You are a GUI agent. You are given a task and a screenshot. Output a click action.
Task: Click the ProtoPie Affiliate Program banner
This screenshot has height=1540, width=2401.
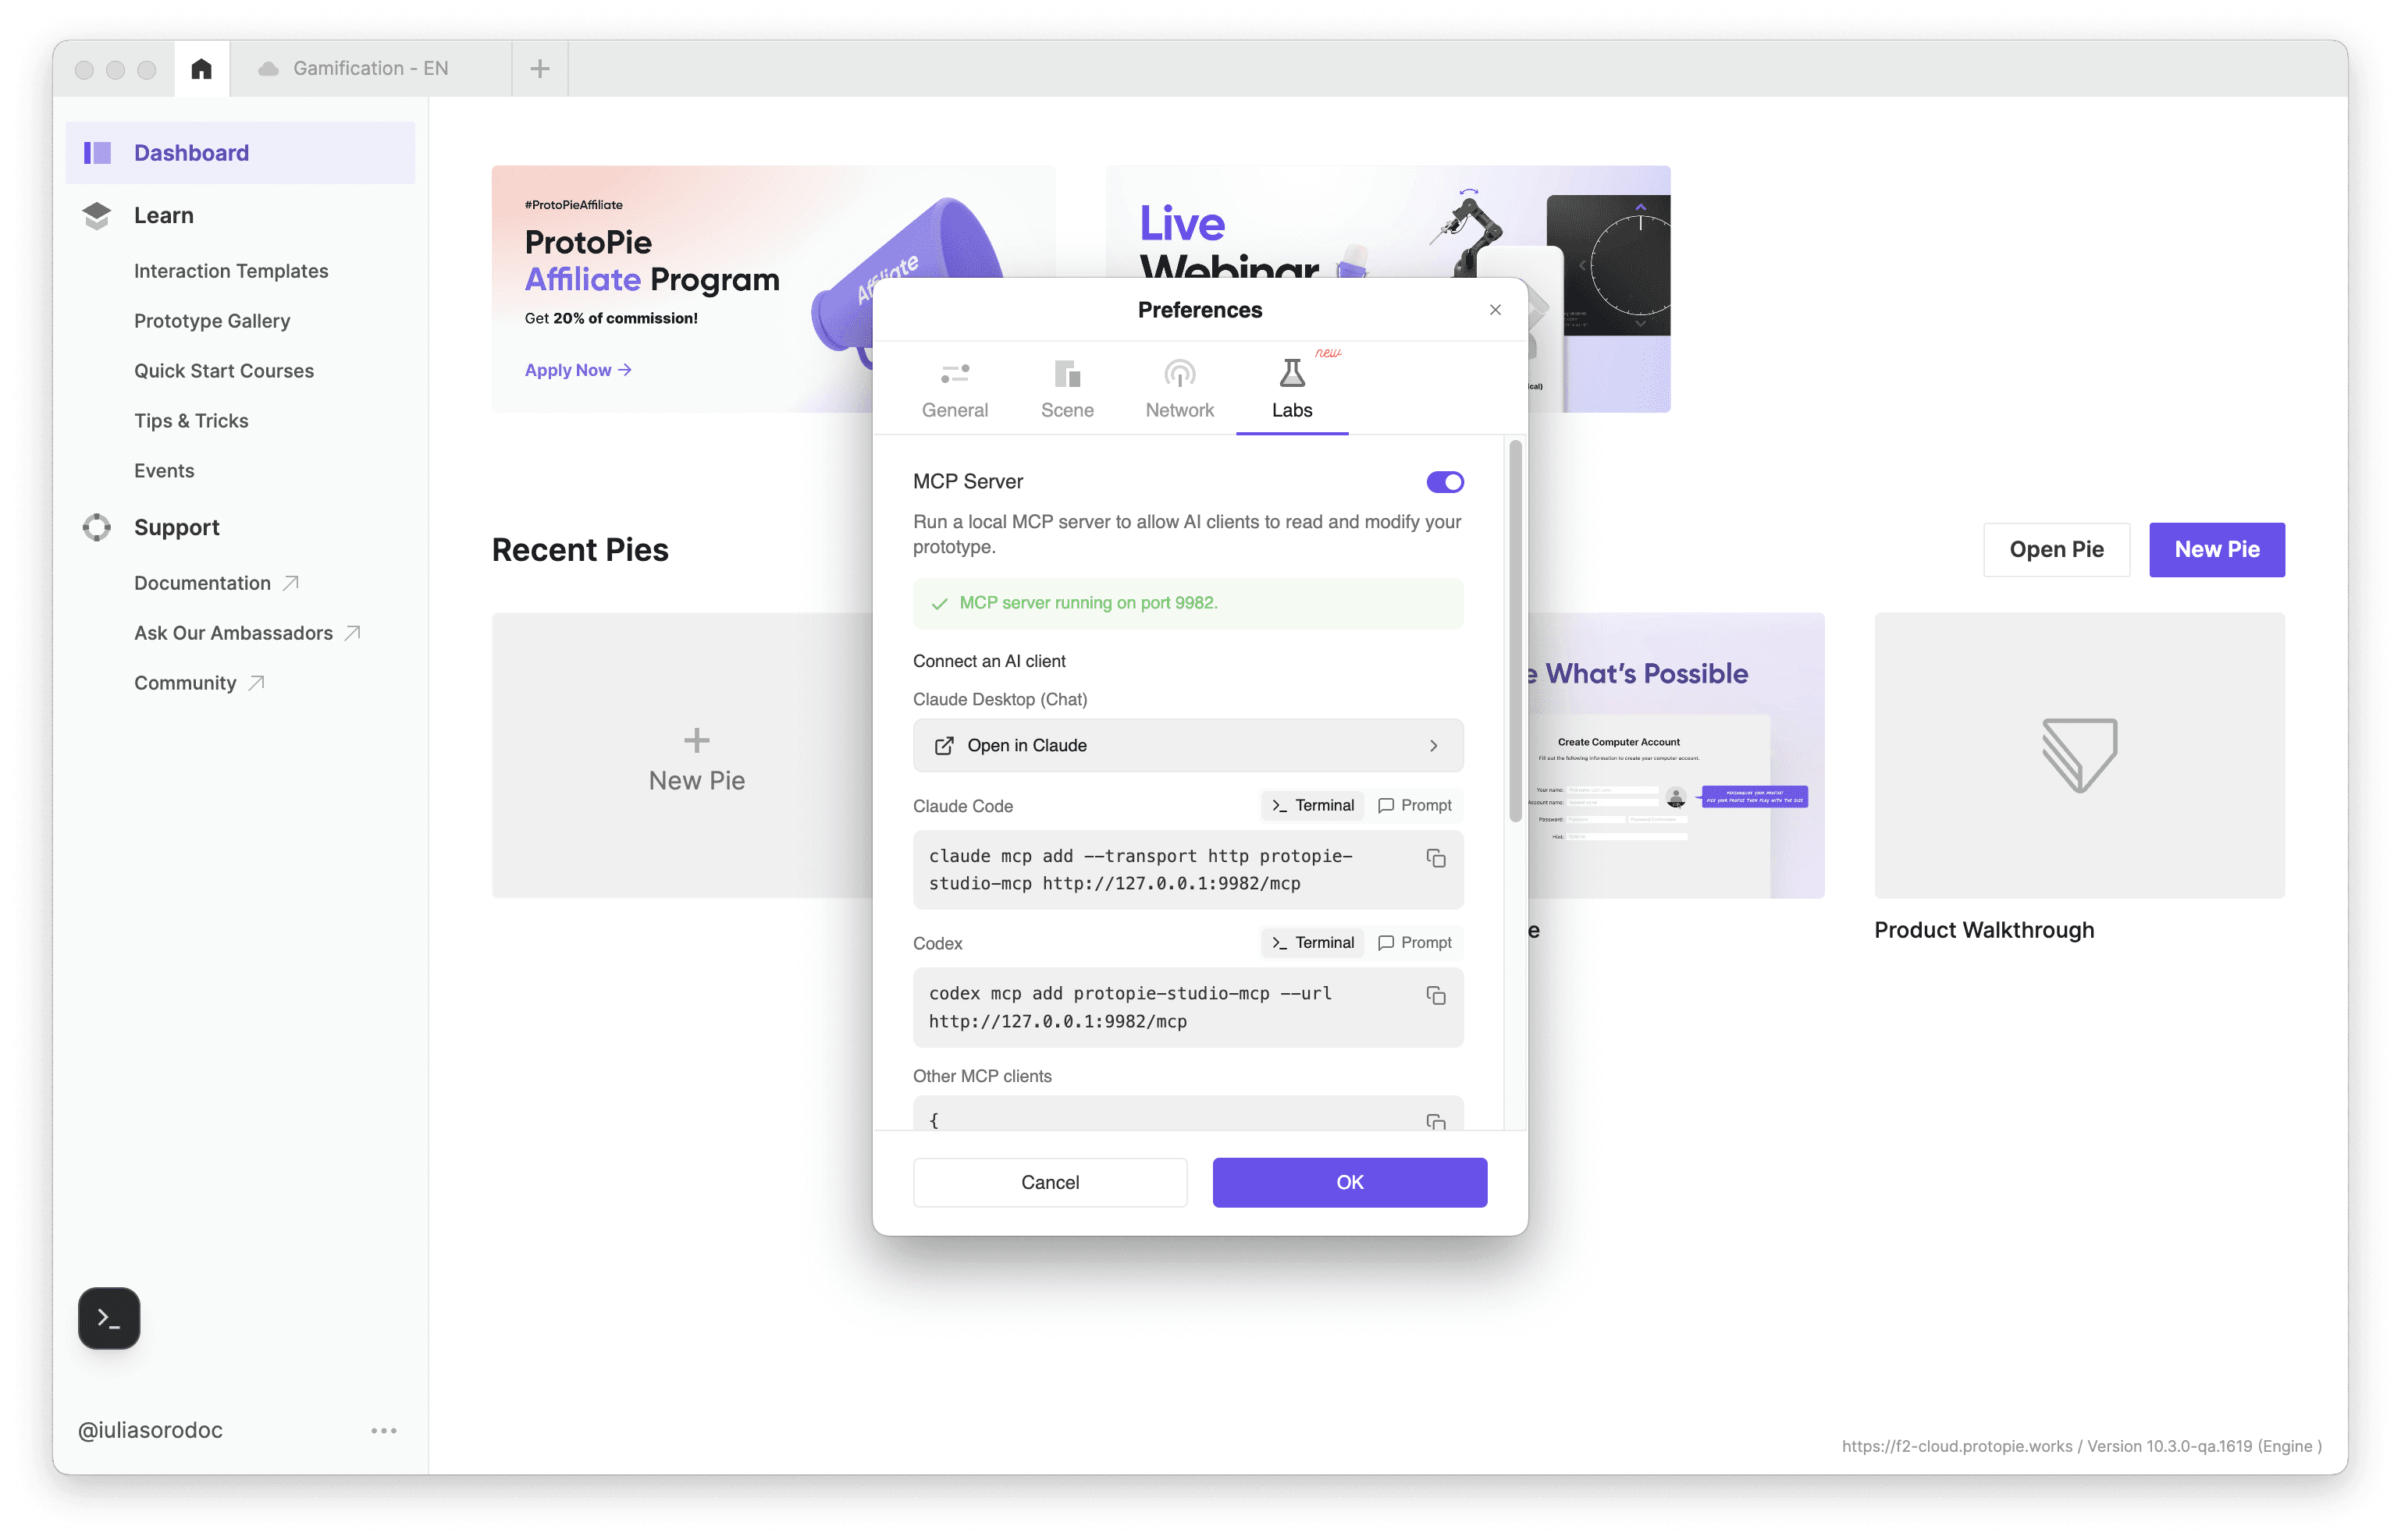coord(681,289)
